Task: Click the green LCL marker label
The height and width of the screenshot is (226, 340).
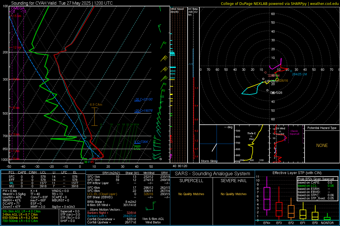Action: pos(137,148)
